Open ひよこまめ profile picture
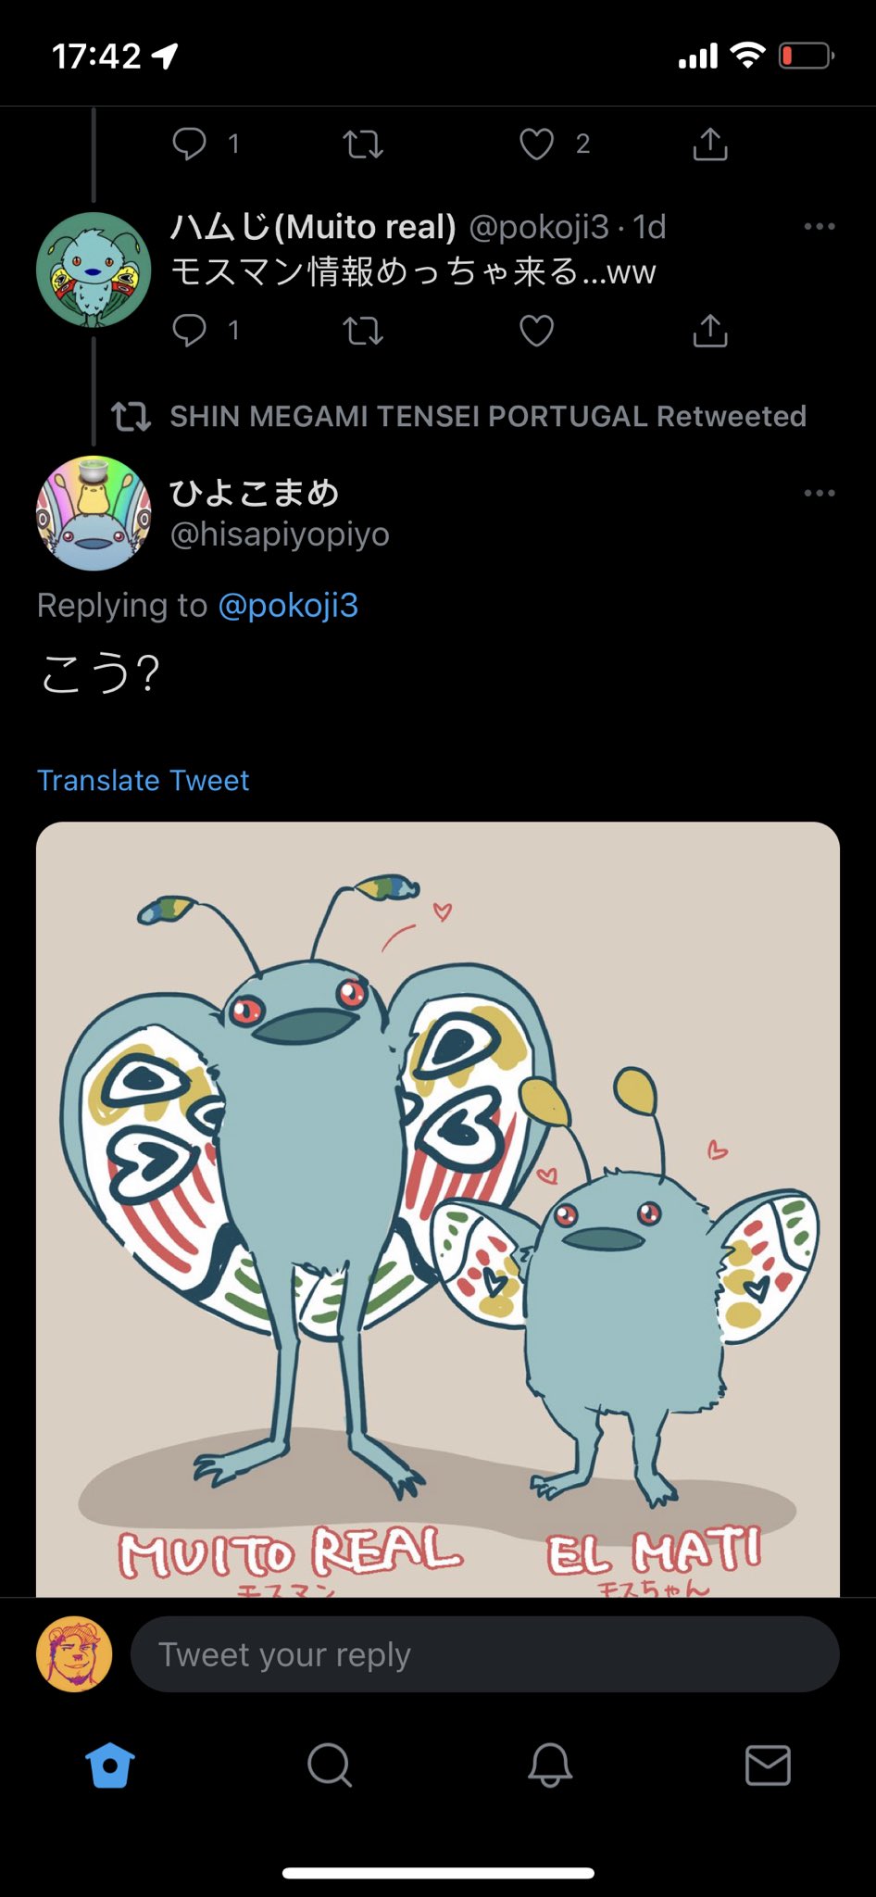 [x=94, y=513]
